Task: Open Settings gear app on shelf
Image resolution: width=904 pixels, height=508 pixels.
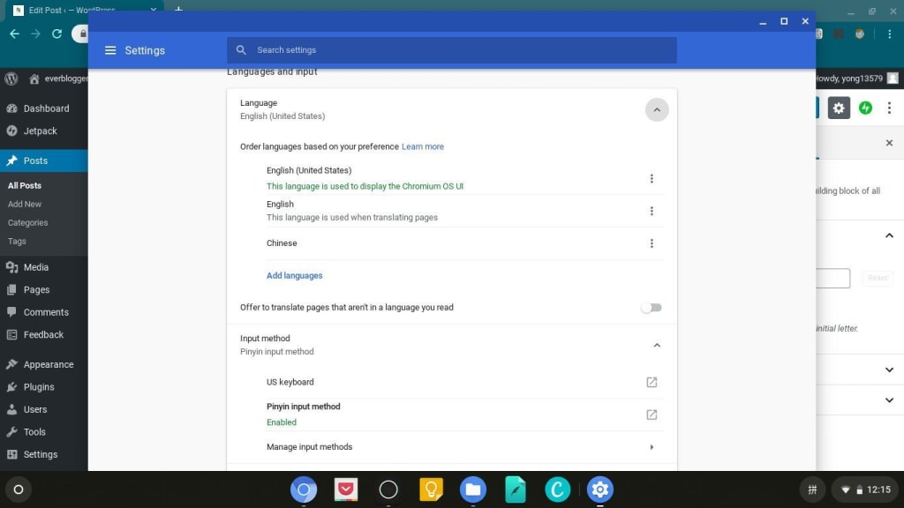Action: pos(600,489)
